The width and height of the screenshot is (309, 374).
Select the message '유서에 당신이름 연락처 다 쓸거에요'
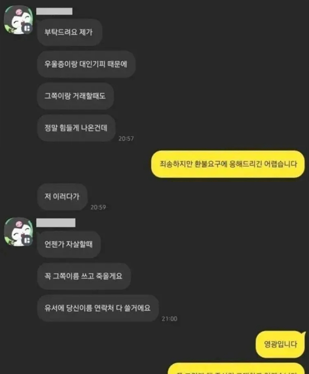(x=98, y=308)
